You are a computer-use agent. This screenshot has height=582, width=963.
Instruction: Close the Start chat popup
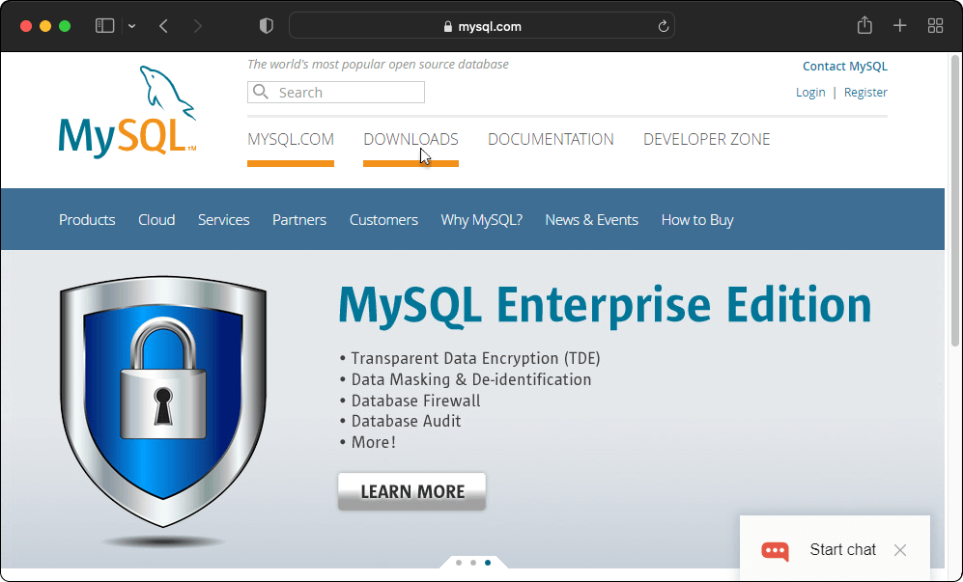(x=900, y=550)
